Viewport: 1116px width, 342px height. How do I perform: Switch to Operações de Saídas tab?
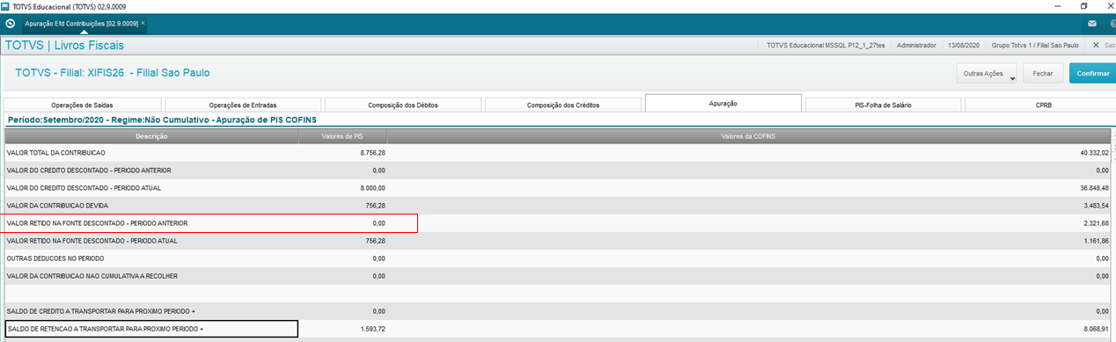pyautogui.click(x=83, y=105)
